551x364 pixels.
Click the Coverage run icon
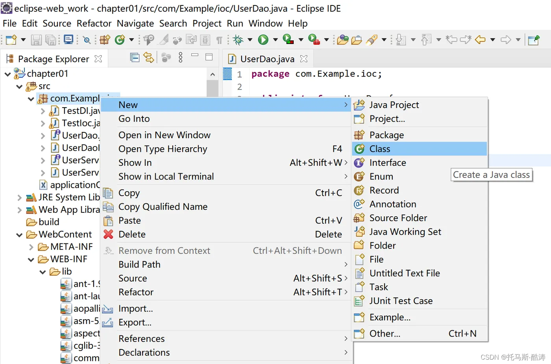[x=288, y=40]
